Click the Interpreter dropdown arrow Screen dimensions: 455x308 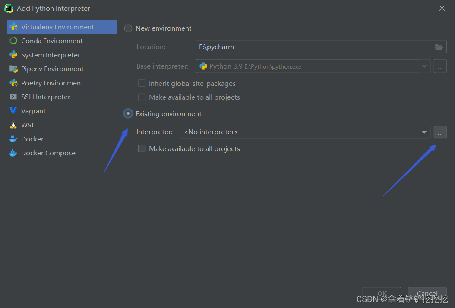(x=424, y=132)
